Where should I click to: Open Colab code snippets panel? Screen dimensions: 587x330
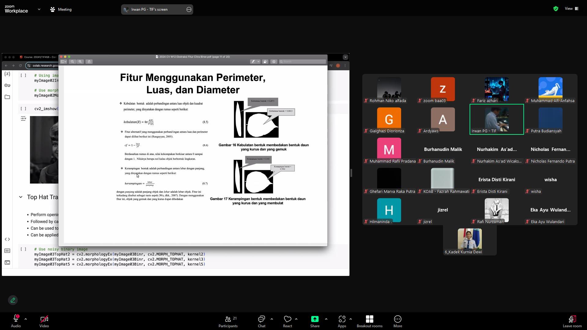[x=7, y=239]
